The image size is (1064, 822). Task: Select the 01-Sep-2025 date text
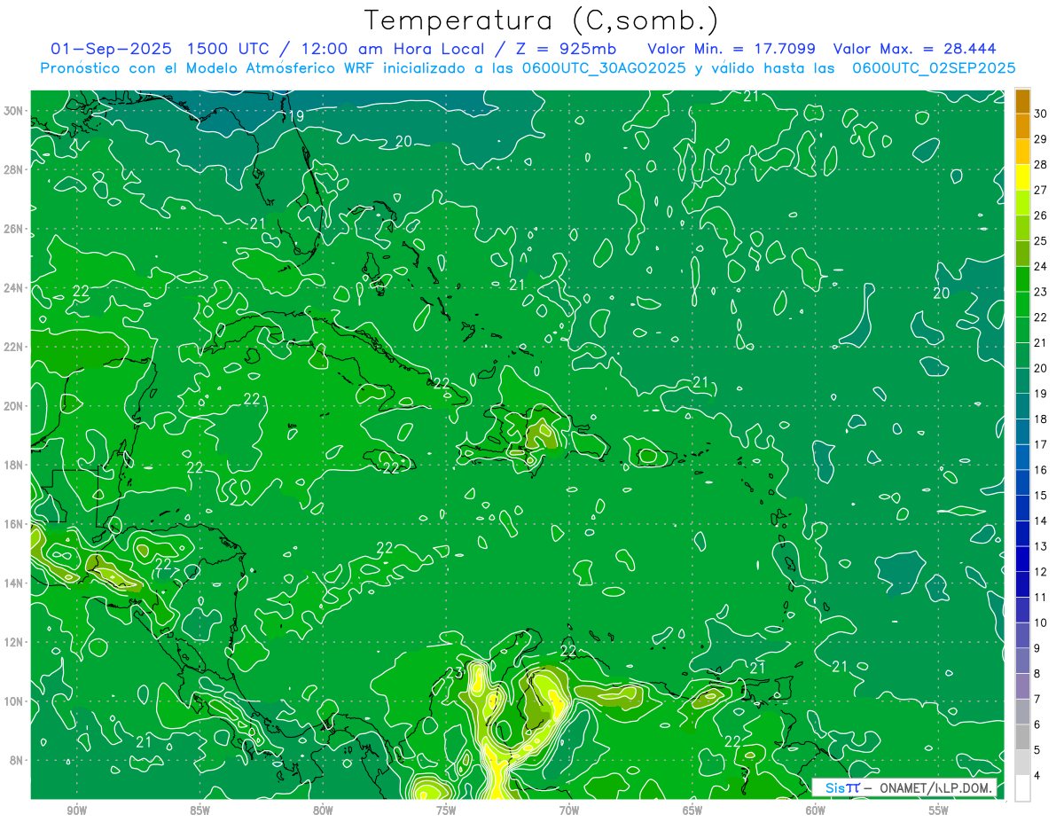click(110, 49)
